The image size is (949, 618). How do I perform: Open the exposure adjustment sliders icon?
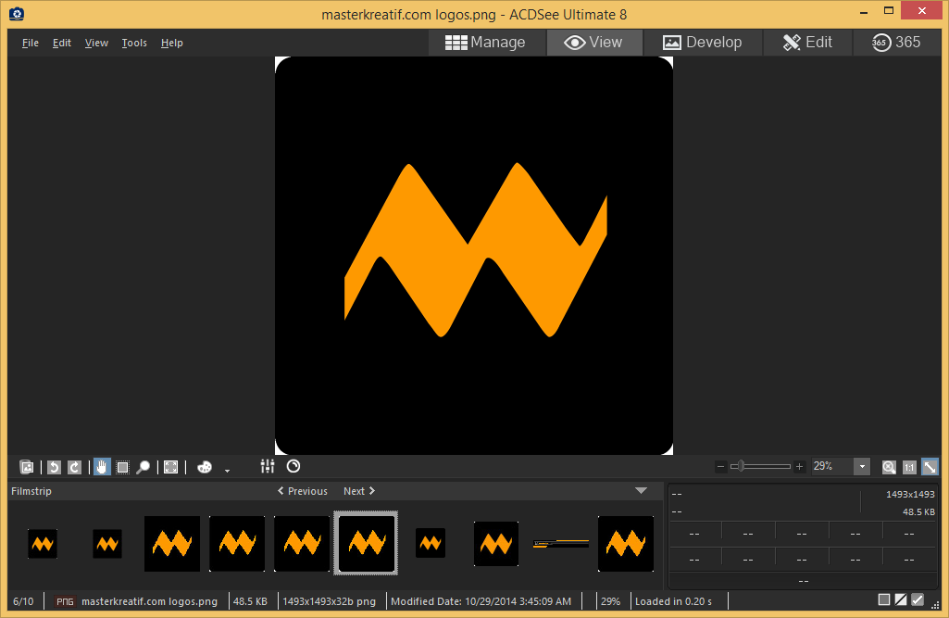click(x=268, y=466)
